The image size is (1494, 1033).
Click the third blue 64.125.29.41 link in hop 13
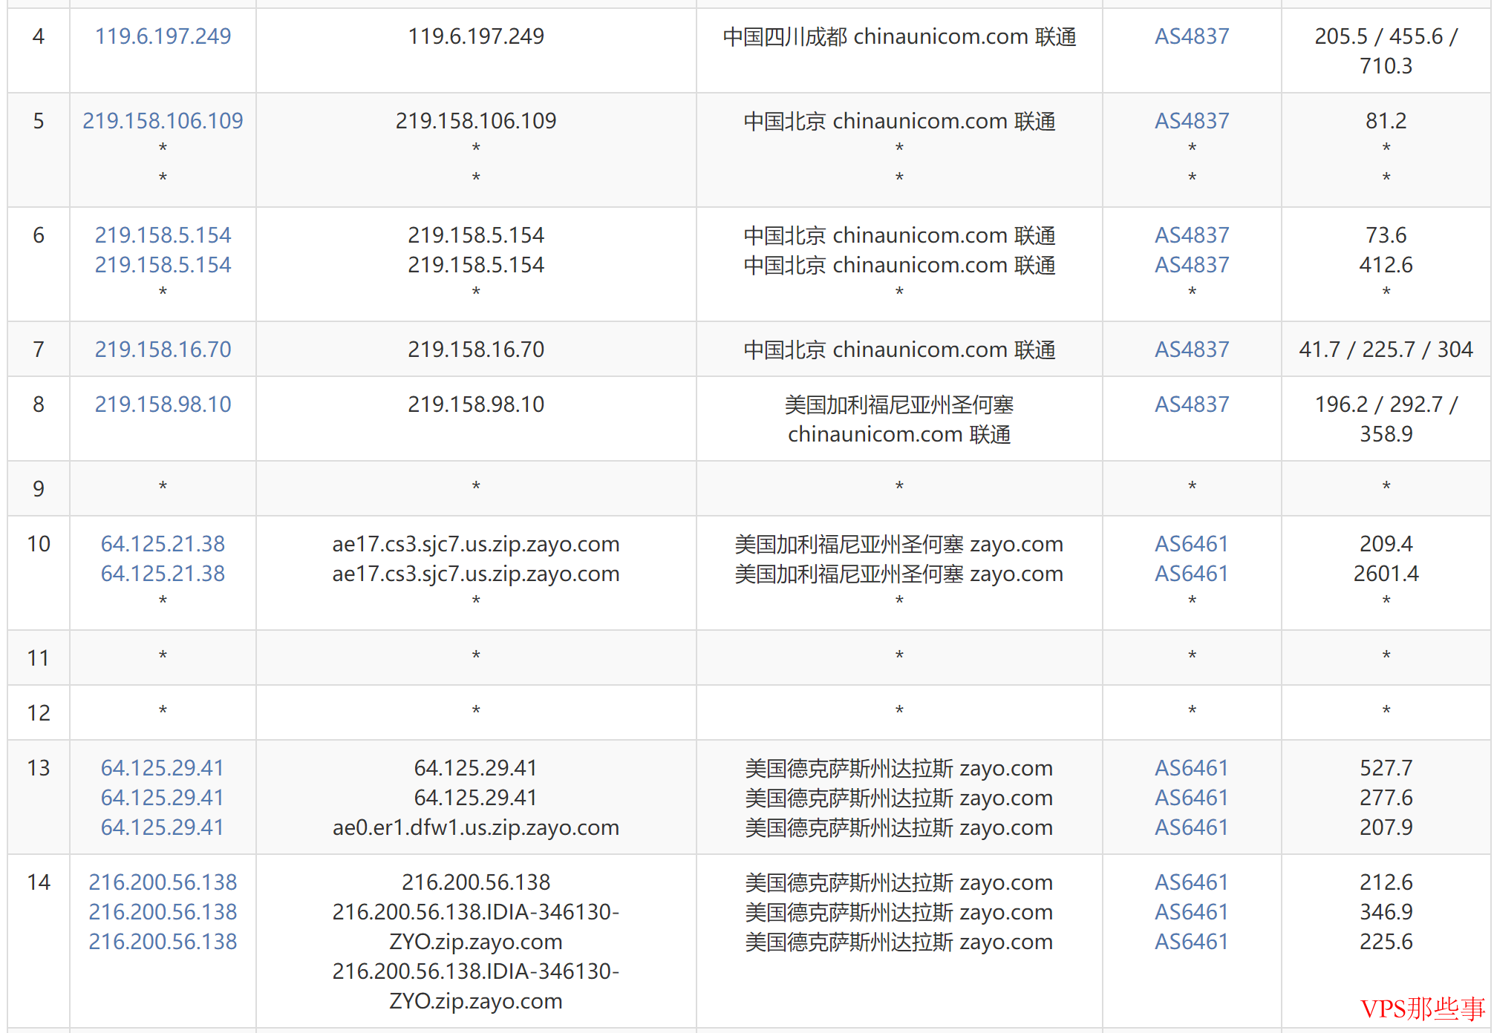click(x=163, y=827)
